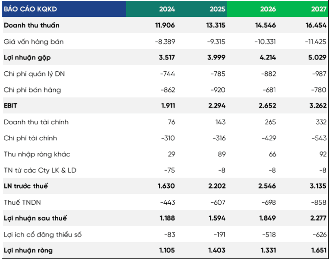Select the selling expense value -920
Viewport: 330px width, 259px height.
coord(218,90)
